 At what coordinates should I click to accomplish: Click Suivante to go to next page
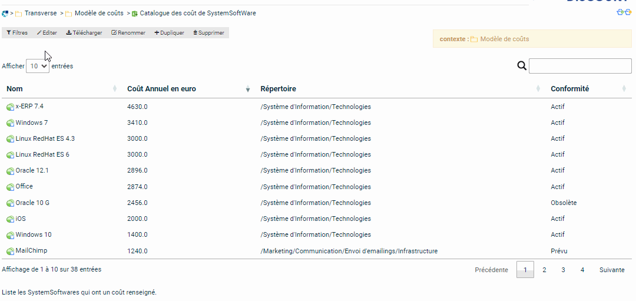click(612, 270)
